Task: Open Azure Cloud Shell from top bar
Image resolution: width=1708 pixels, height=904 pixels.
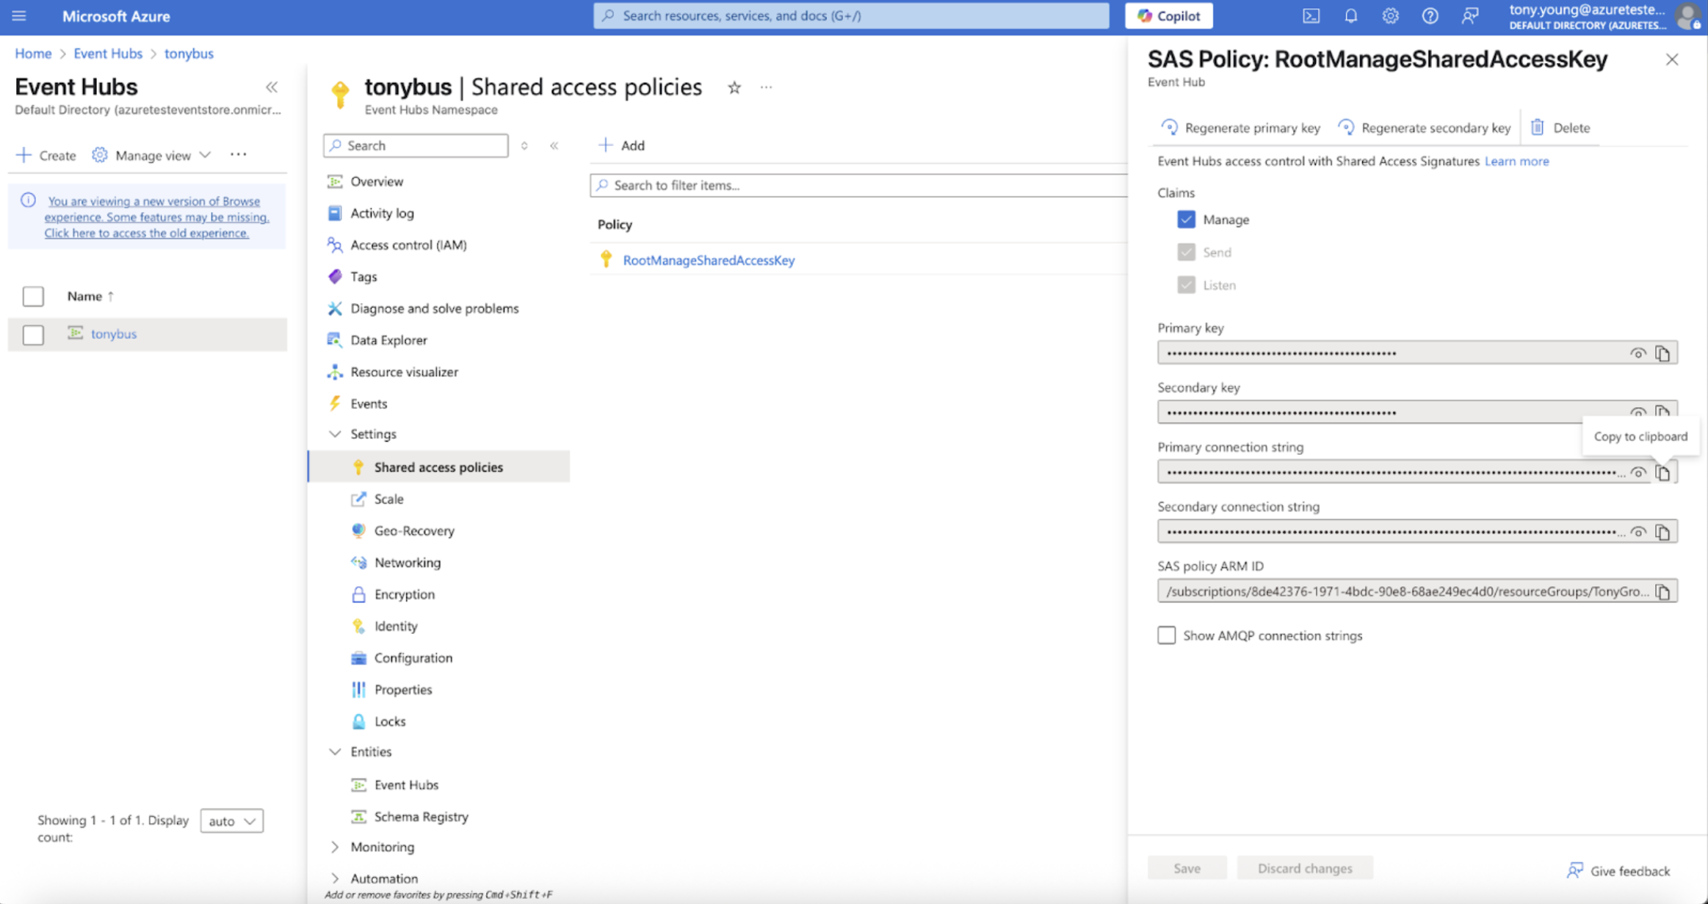Action: pyautogui.click(x=1311, y=15)
